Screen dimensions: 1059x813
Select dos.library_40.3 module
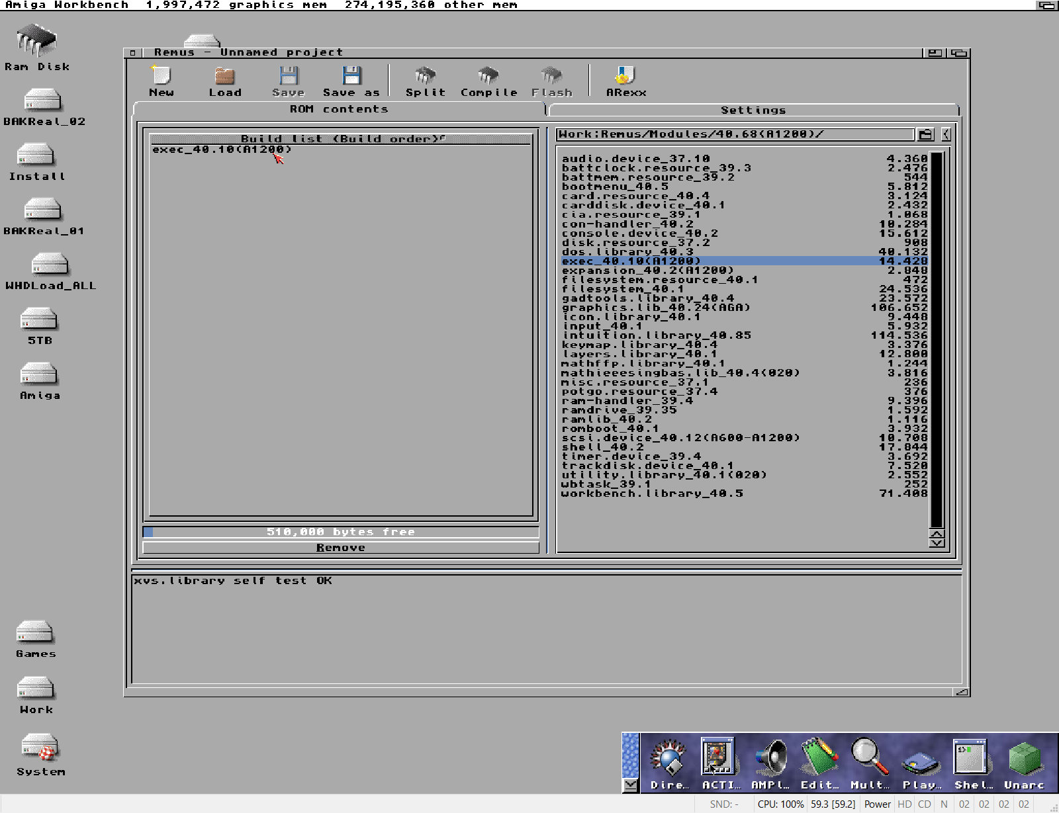coord(745,251)
